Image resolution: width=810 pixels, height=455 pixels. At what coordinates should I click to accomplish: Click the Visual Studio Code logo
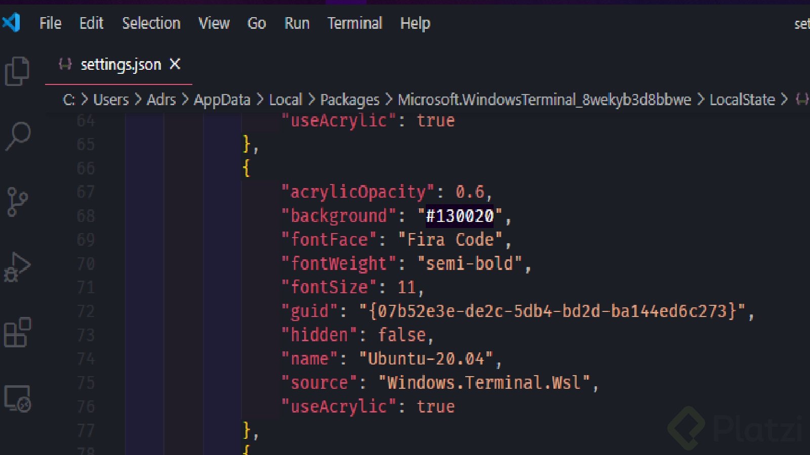tap(12, 22)
